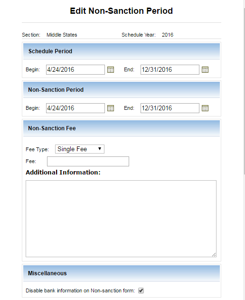Click the vertical page scrollbar

(244, 91)
